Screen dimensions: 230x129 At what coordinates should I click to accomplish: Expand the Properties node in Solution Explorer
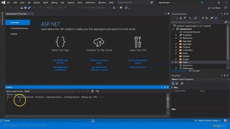pyautogui.click(x=176, y=35)
